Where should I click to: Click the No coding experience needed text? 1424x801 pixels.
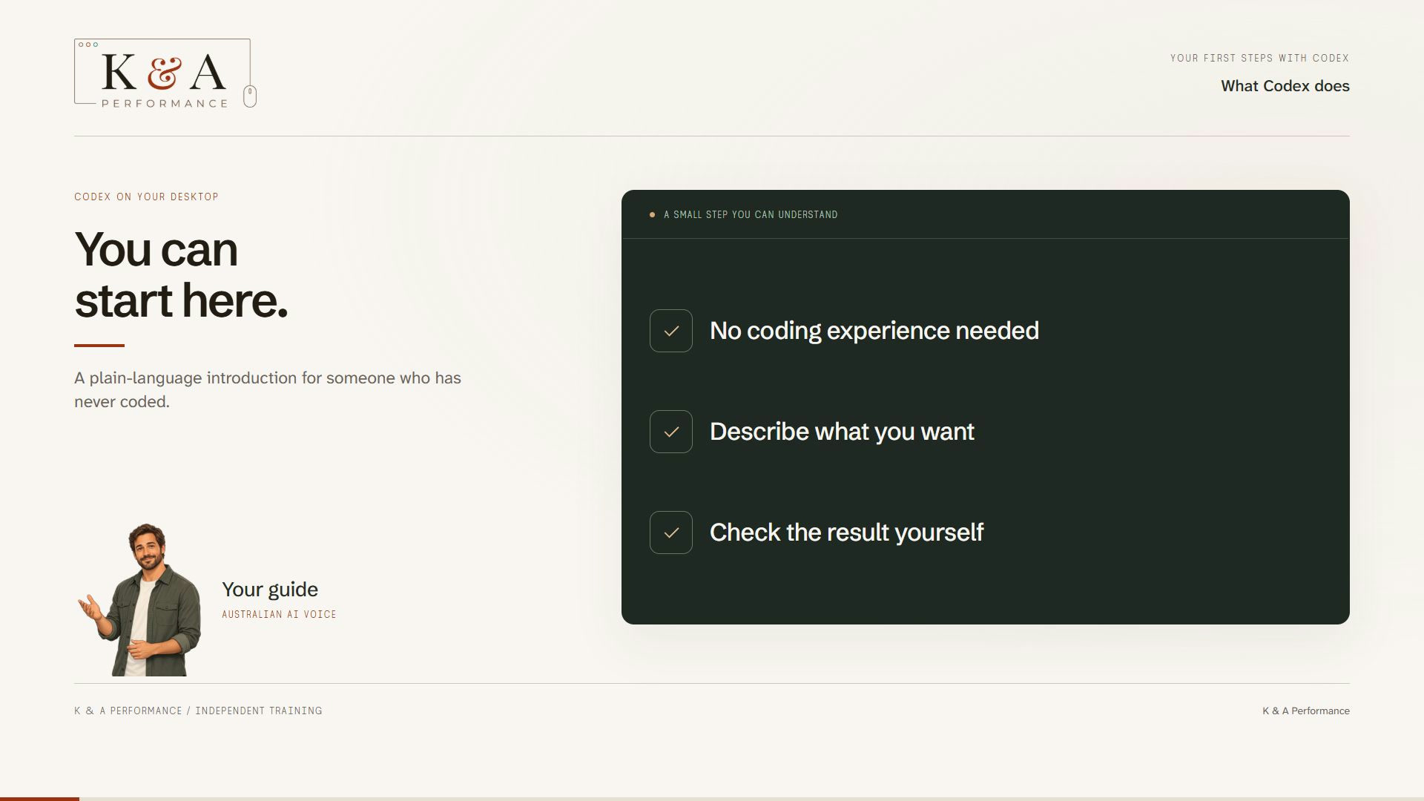874,331
